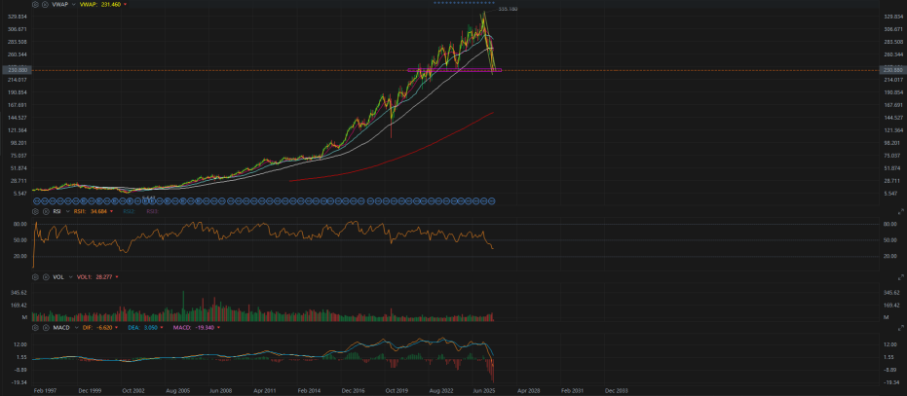Open red arrow menu beside VOL1 28.277

click(117, 277)
